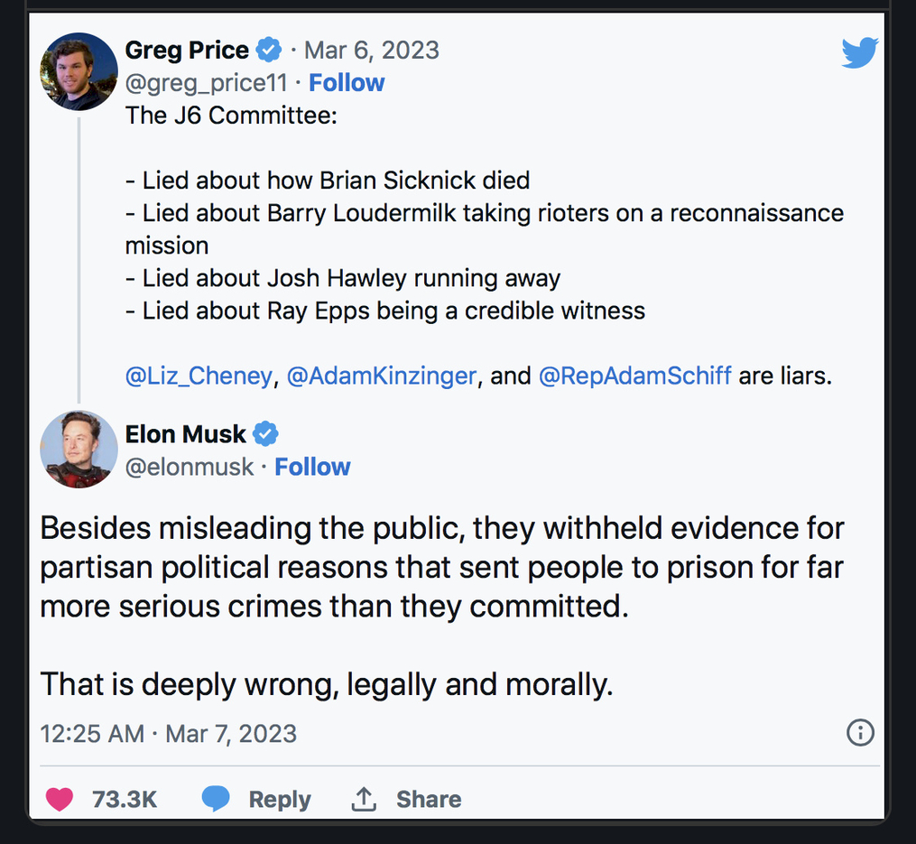Image resolution: width=916 pixels, height=844 pixels.
Task: Open the tweet info circle icon
Action: 860,732
